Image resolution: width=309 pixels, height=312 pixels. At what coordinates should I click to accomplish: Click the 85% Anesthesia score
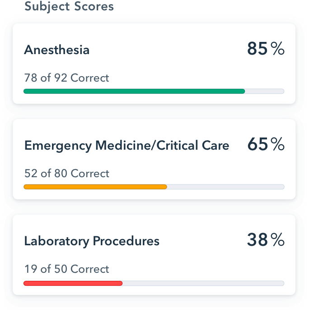coord(266,49)
